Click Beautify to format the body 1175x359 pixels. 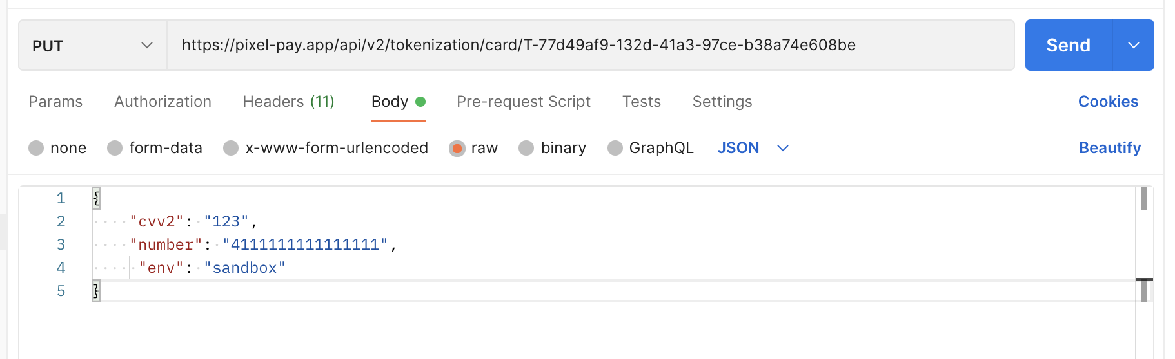(x=1109, y=148)
